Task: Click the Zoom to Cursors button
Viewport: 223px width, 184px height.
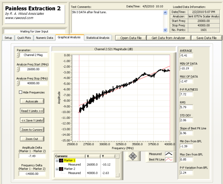Action: [x=32, y=130]
